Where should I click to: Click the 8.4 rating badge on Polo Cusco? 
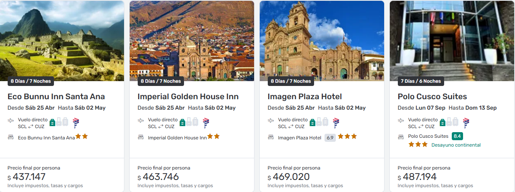(x=457, y=136)
